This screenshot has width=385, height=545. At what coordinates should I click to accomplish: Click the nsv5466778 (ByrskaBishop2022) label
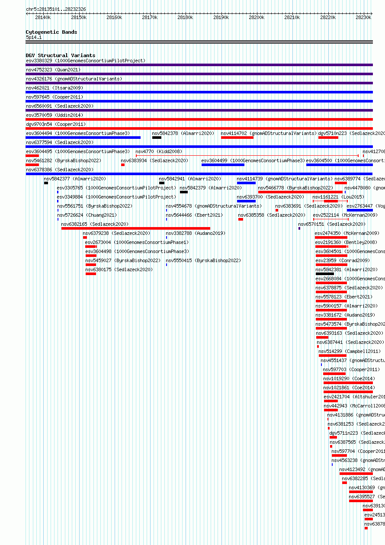296,188
